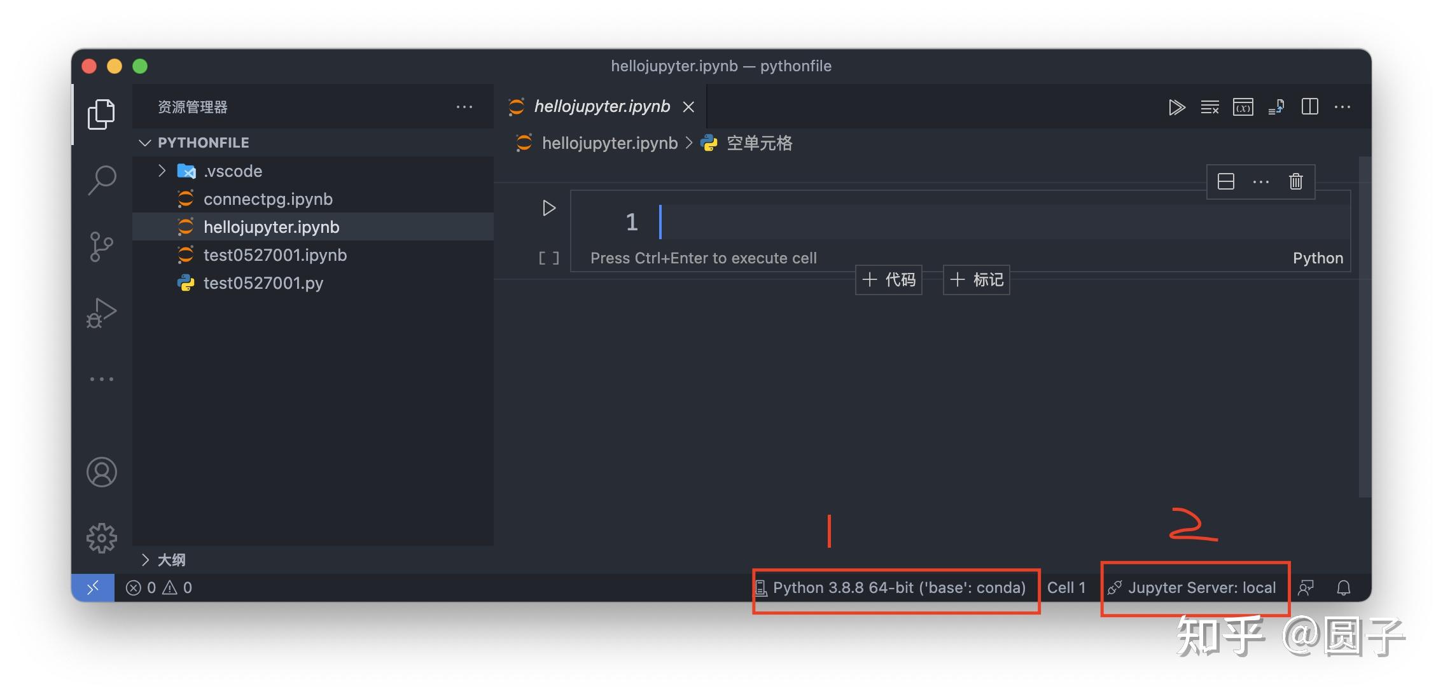The height and width of the screenshot is (696, 1443).
Task: Run the empty cell with the play arrow
Action: pyautogui.click(x=548, y=208)
